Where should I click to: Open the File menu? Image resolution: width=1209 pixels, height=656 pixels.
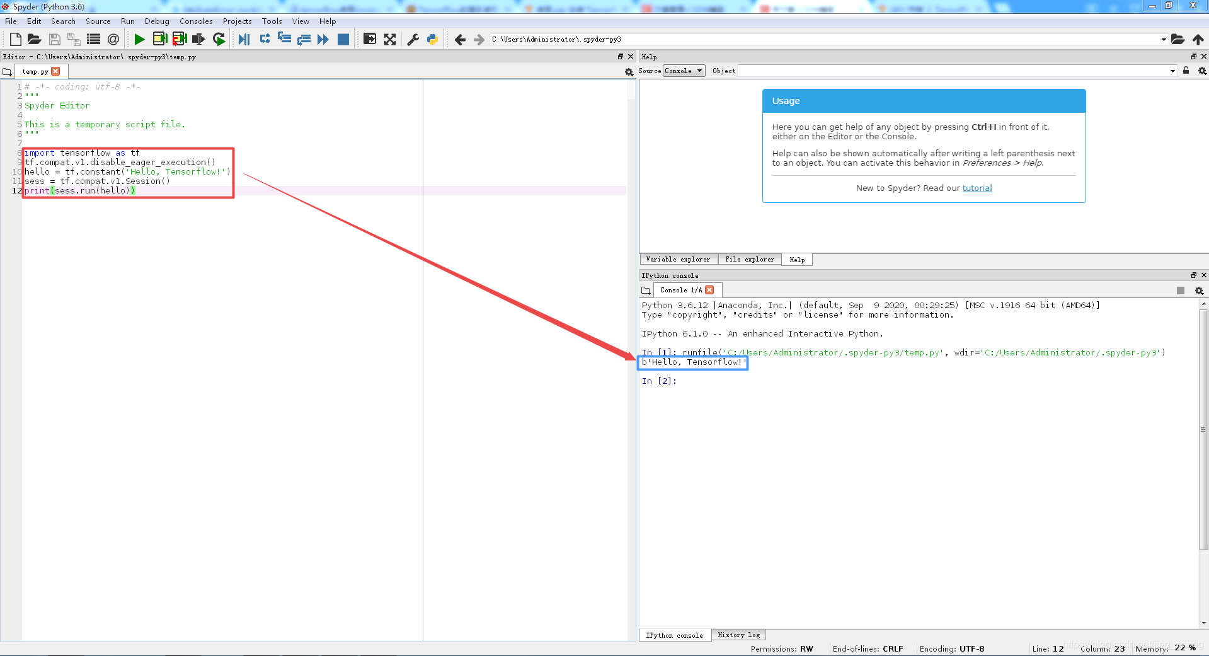coord(11,21)
